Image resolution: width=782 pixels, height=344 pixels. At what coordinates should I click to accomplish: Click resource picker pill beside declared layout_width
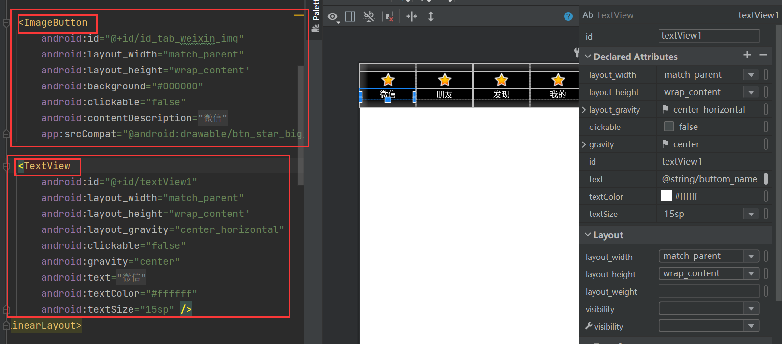pos(766,75)
